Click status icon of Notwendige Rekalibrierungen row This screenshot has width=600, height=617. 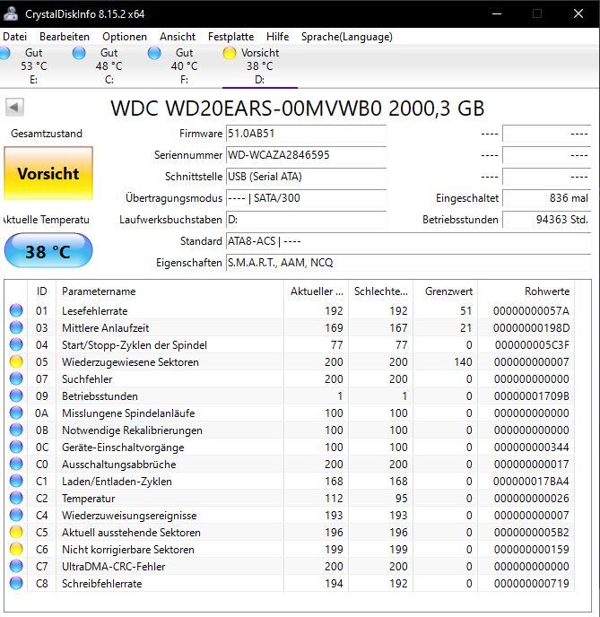point(16,430)
